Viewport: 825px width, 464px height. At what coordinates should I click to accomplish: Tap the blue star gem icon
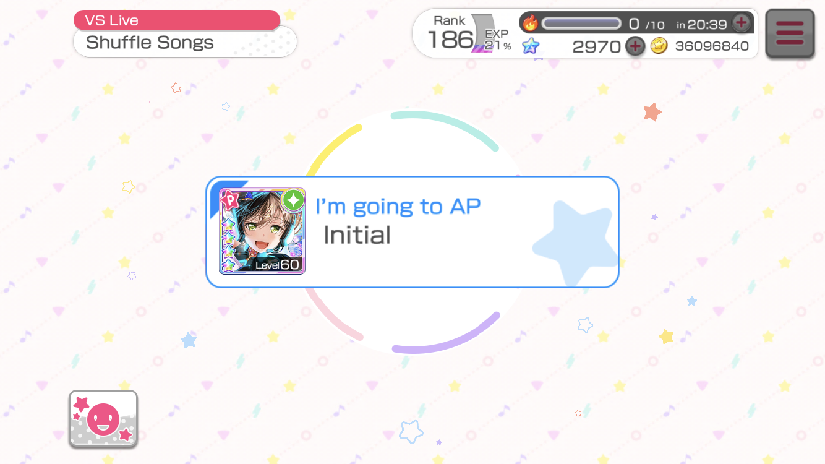pos(531,46)
